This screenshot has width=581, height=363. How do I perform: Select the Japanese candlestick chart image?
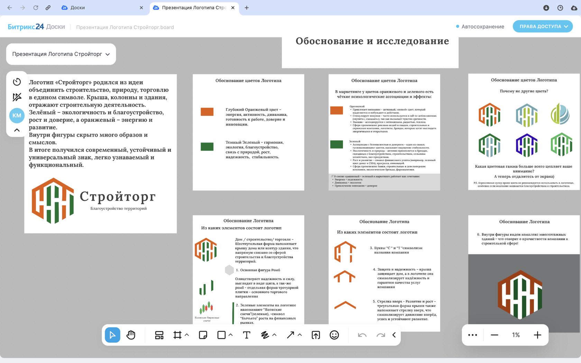206,307
